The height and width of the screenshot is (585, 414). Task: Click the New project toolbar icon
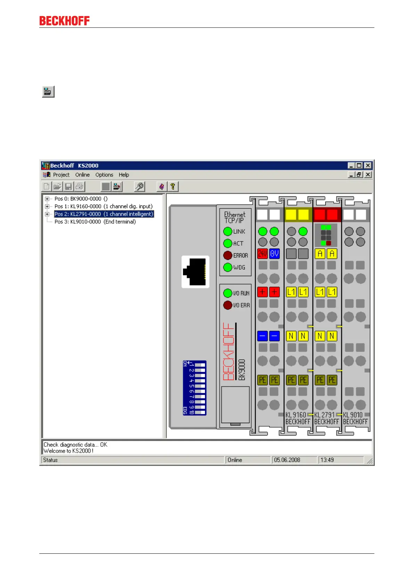(46, 187)
